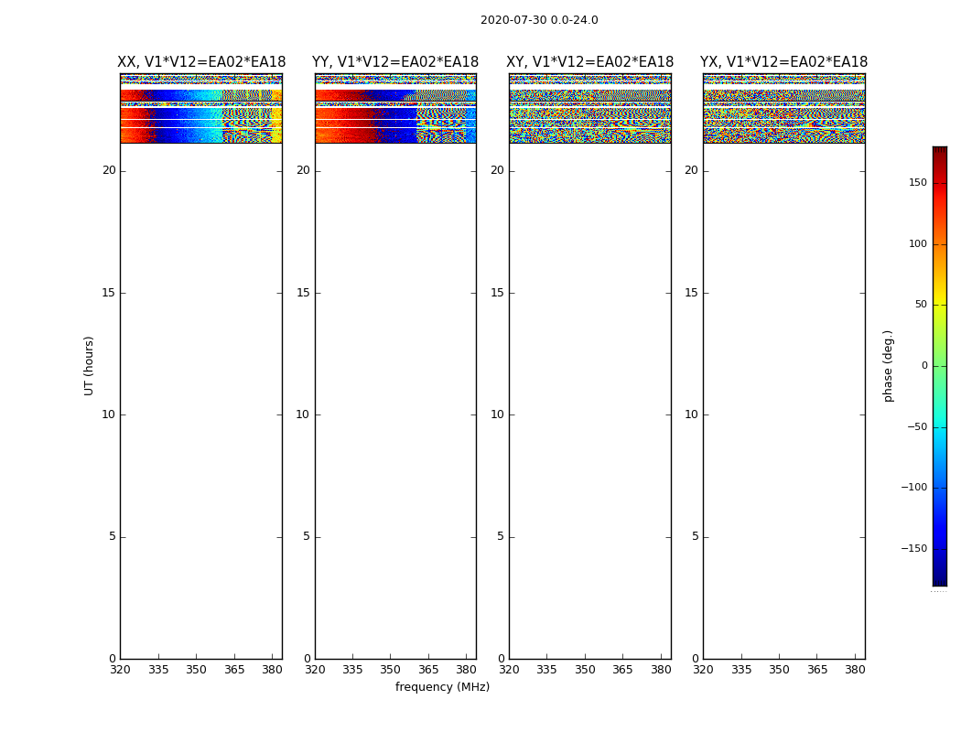Pick the green zero-phase region of colorbar
This screenshot has width=961, height=732.
[939, 366]
